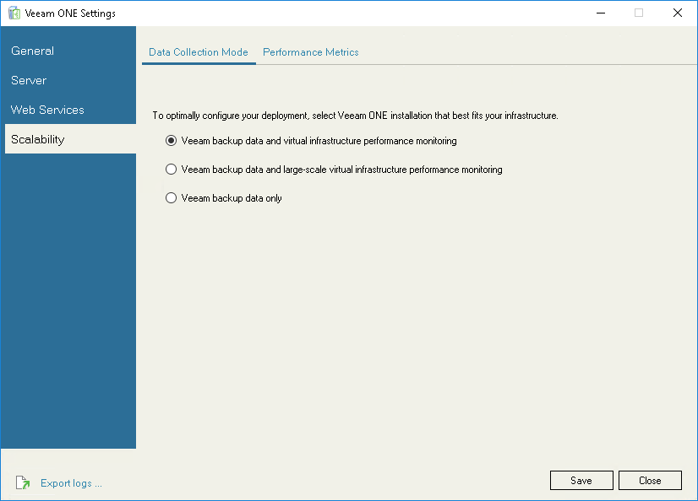The image size is (698, 501).
Task: Select the virtual infrastructure performance monitoring option
Action: pos(171,140)
